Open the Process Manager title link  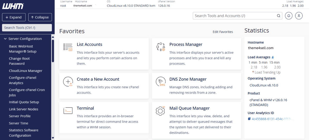coord(186,44)
